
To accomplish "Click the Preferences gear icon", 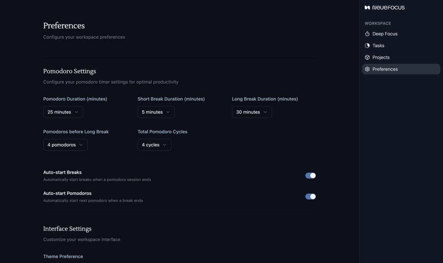I will coord(367,69).
